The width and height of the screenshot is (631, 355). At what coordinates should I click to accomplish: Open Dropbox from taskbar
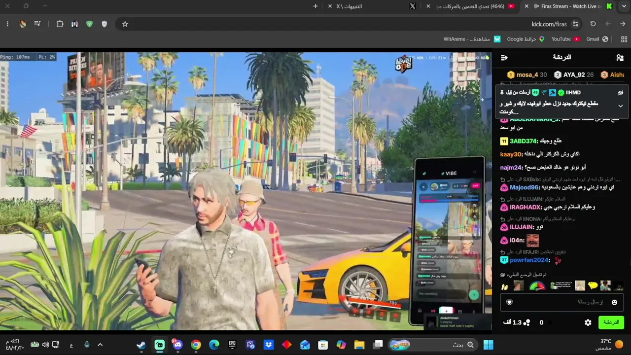pos(269,345)
